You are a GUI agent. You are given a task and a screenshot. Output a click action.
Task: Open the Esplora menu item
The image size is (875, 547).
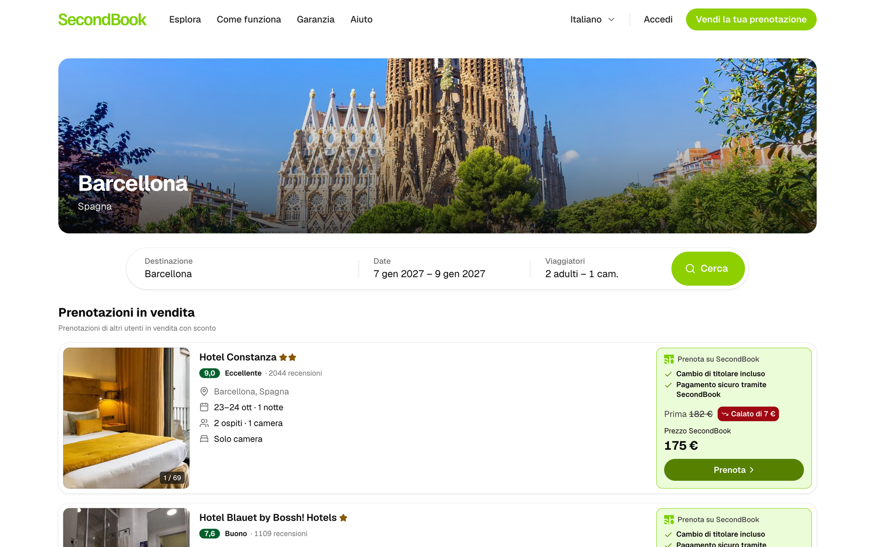click(x=185, y=20)
